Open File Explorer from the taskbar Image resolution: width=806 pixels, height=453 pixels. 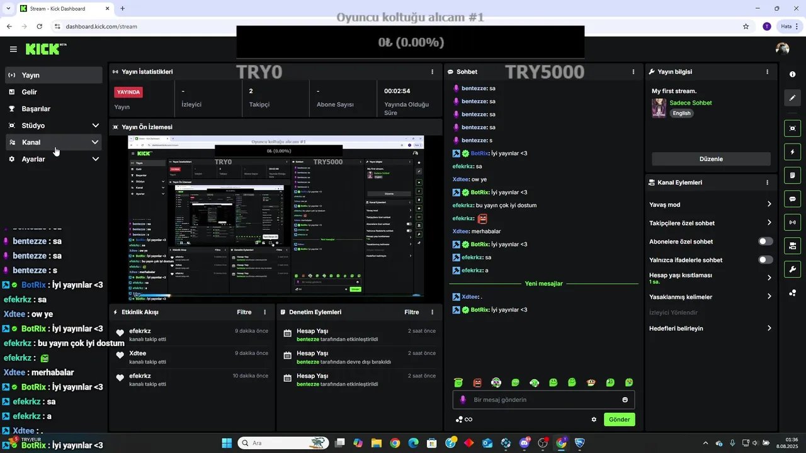click(377, 443)
